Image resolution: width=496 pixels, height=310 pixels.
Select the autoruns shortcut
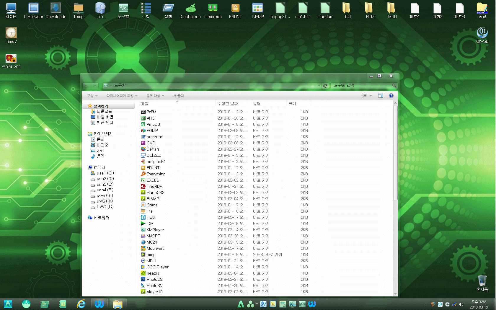(152, 137)
